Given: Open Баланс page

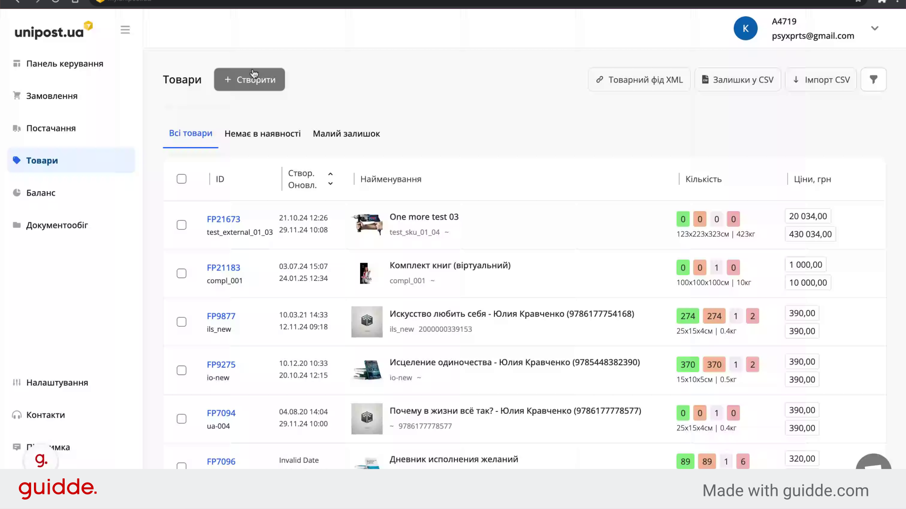Looking at the screenshot, I should coord(41,193).
